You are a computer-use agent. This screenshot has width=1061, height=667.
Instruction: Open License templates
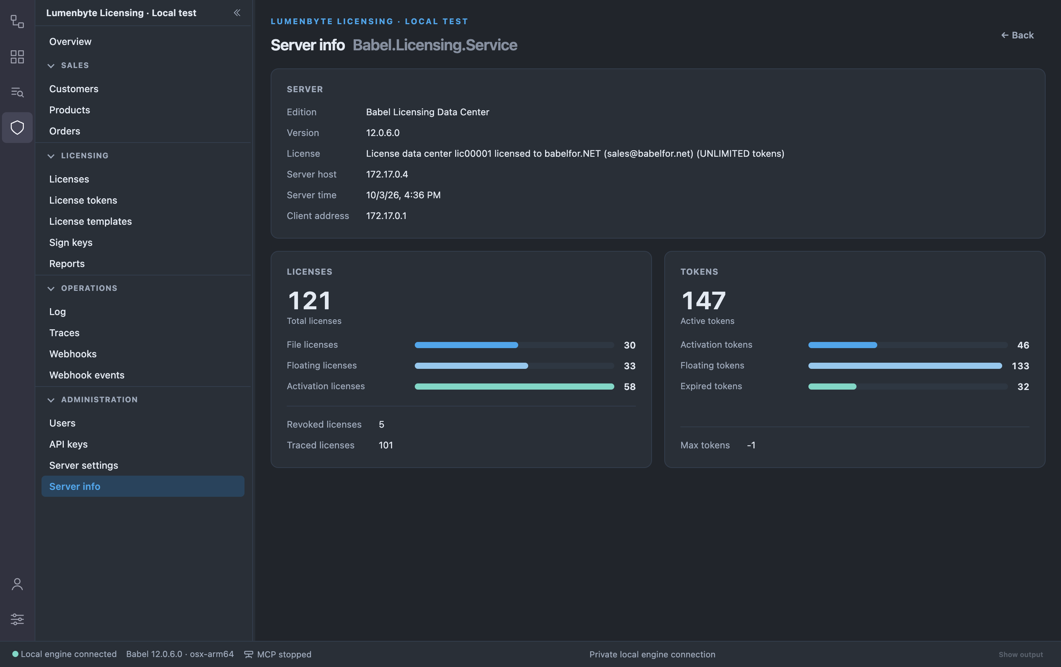pyautogui.click(x=143, y=221)
